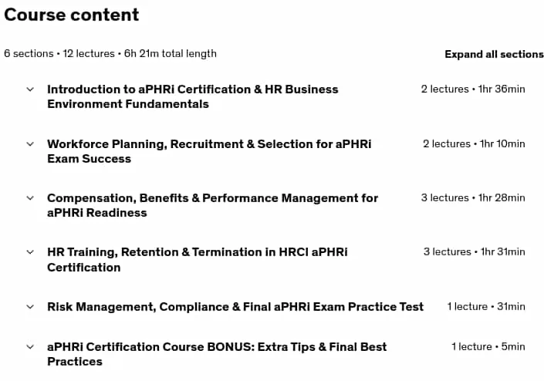The width and height of the screenshot is (544, 381).
Task: Click the 3 lectures 1hr 31min label
Action: [474, 252]
